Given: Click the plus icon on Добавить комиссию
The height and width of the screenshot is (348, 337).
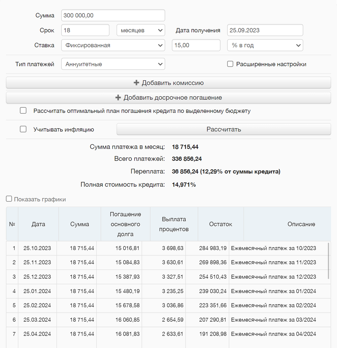Looking at the screenshot, I should pyautogui.click(x=136, y=83).
